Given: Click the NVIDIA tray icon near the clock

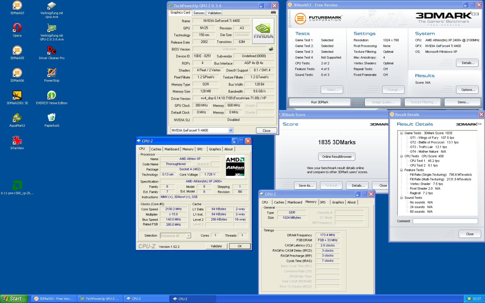Looking at the screenshot, I should pos(469,299).
